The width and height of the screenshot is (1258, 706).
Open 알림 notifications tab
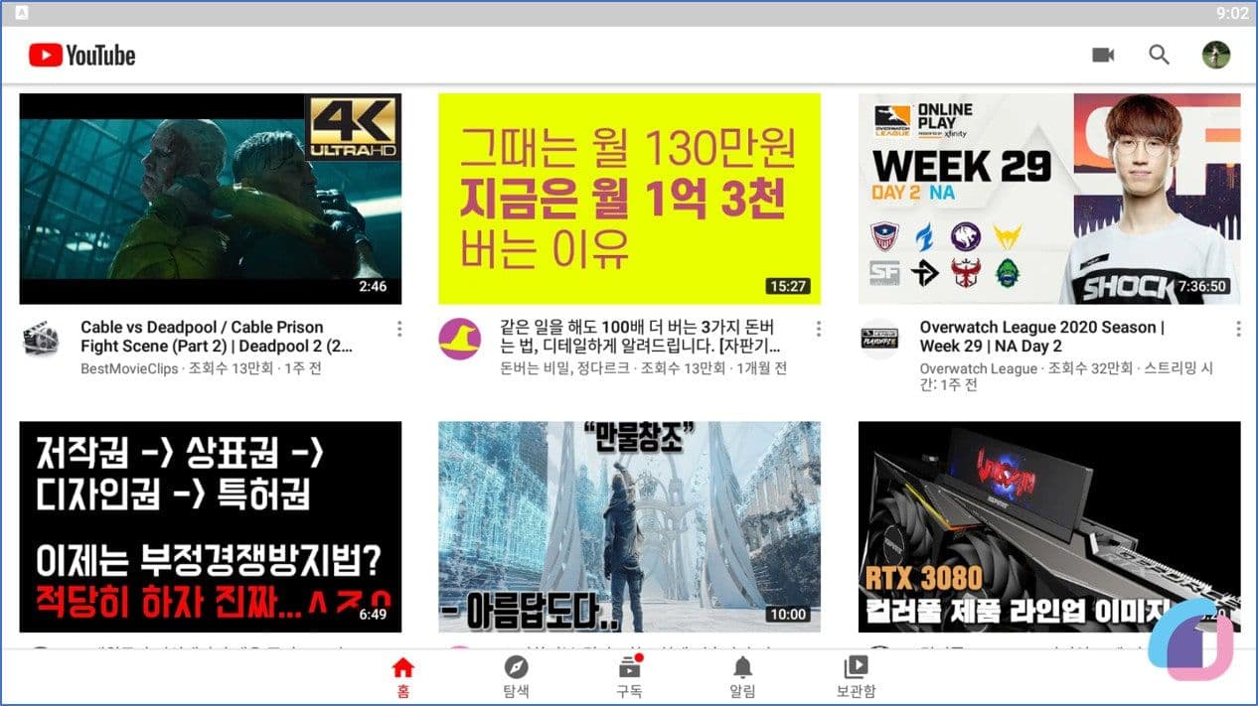(x=742, y=678)
